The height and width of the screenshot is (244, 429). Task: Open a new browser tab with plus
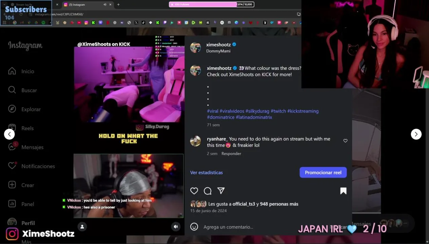118,5
